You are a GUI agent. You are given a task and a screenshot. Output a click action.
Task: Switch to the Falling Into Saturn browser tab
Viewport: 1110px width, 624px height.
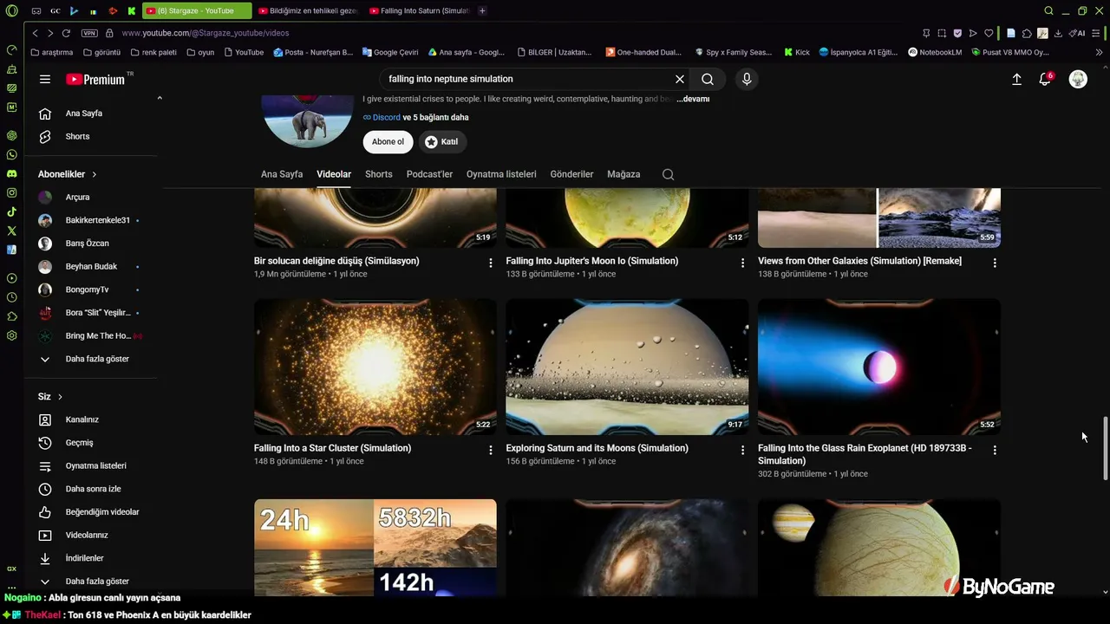[419, 11]
